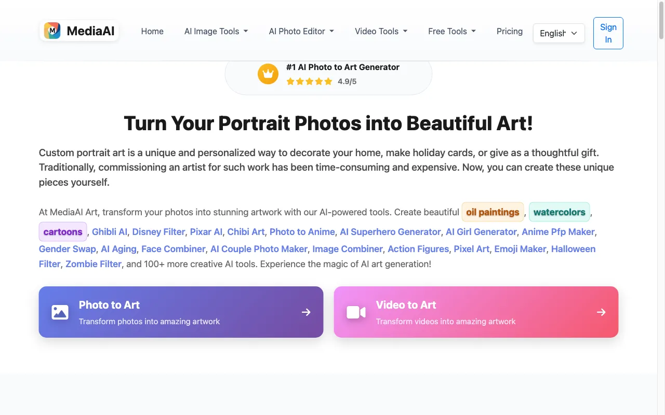
Task: Open the Gender Swap link
Action: click(x=68, y=249)
